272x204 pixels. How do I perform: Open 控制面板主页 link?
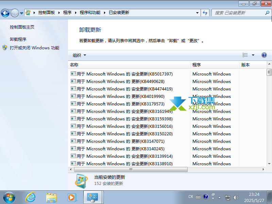pyautogui.click(x=22, y=27)
